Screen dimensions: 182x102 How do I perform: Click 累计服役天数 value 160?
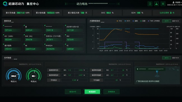82,13
